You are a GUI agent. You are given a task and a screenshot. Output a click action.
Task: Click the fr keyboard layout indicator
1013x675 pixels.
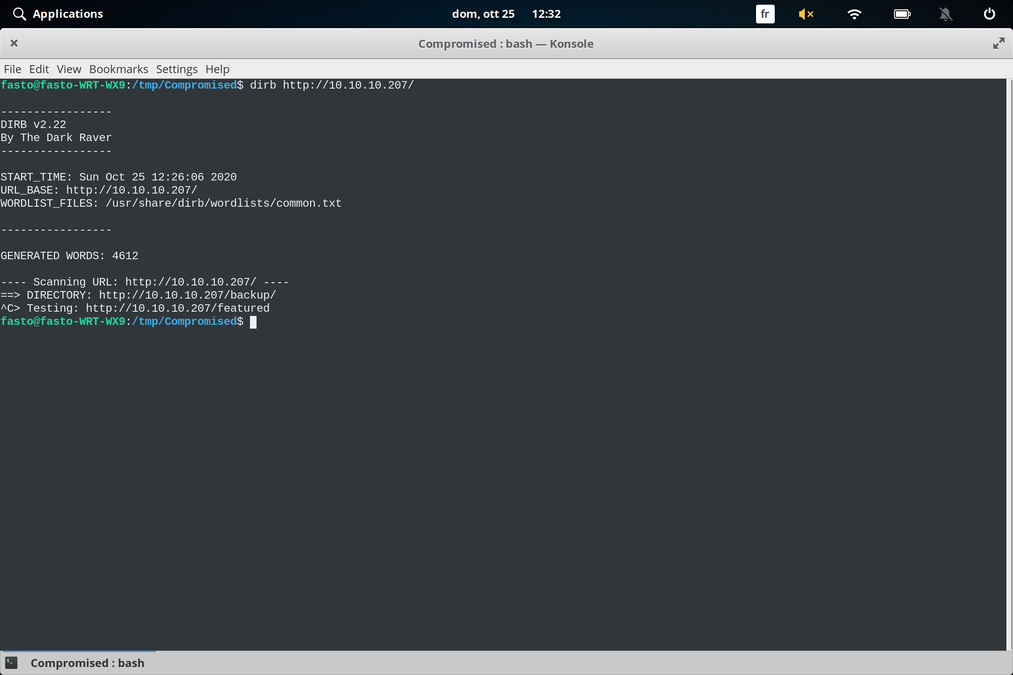pos(764,14)
